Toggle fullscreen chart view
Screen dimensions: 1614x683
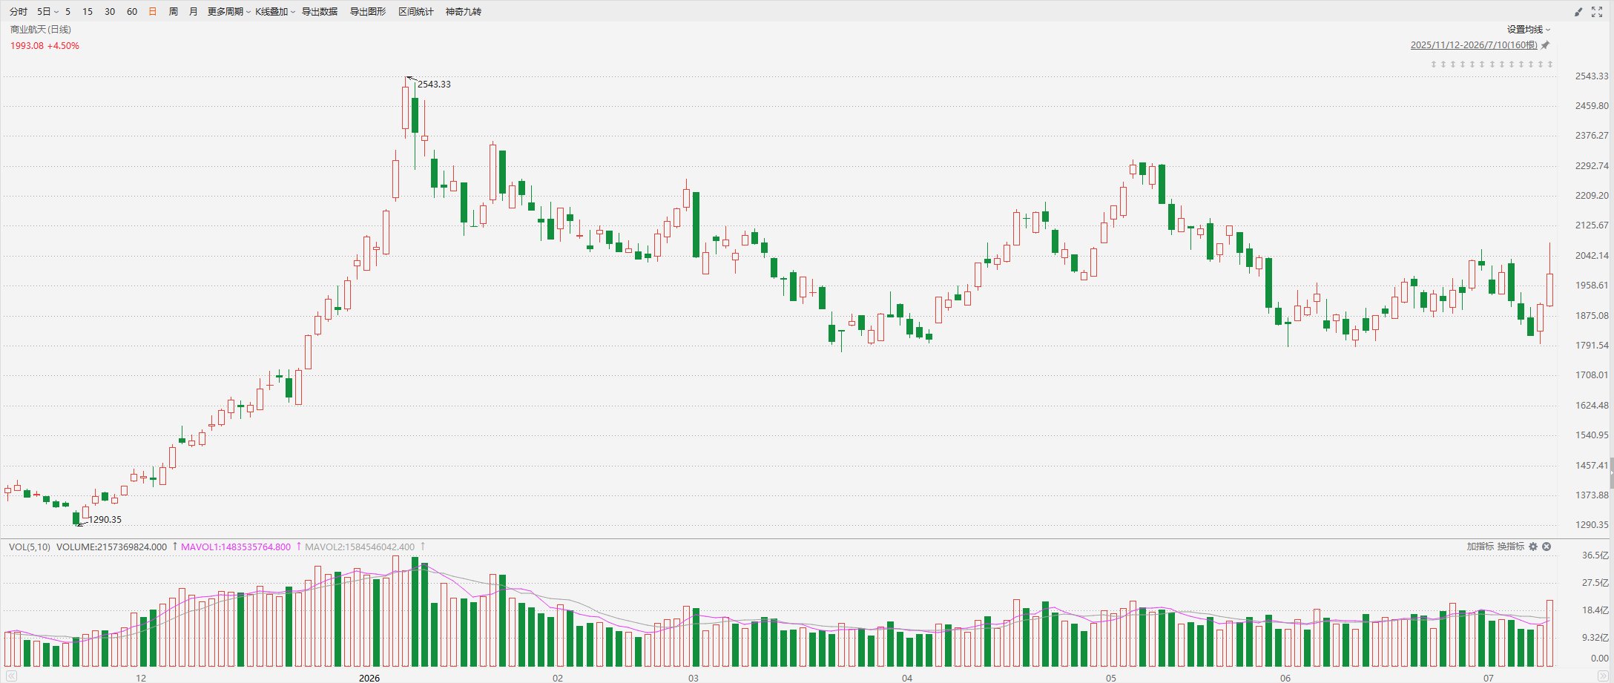pos(1597,12)
